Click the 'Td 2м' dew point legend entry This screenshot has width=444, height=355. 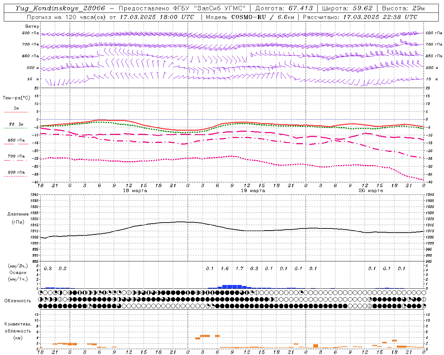(16, 124)
